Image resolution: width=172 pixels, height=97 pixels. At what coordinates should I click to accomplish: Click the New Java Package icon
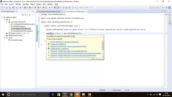(35, 8)
